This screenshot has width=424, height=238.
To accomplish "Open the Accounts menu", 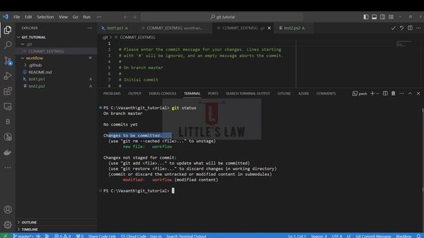I will tap(7, 210).
